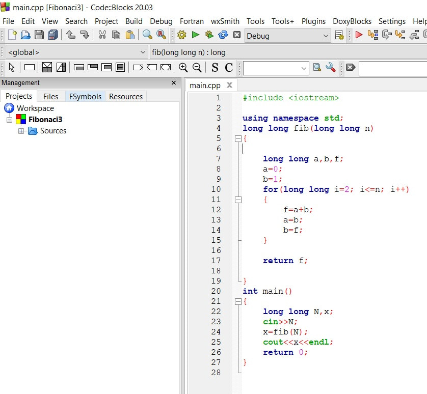Click the Open file toolbar icon

[25, 35]
